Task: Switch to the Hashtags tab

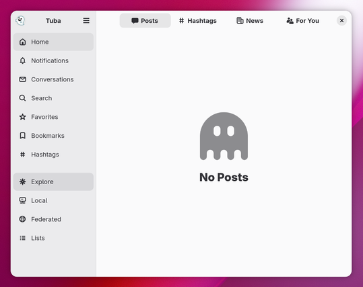Action: click(x=198, y=21)
